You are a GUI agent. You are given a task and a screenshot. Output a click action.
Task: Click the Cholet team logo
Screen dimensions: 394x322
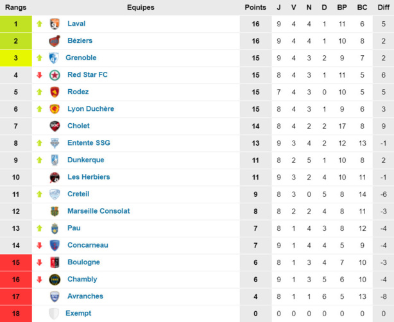55,126
